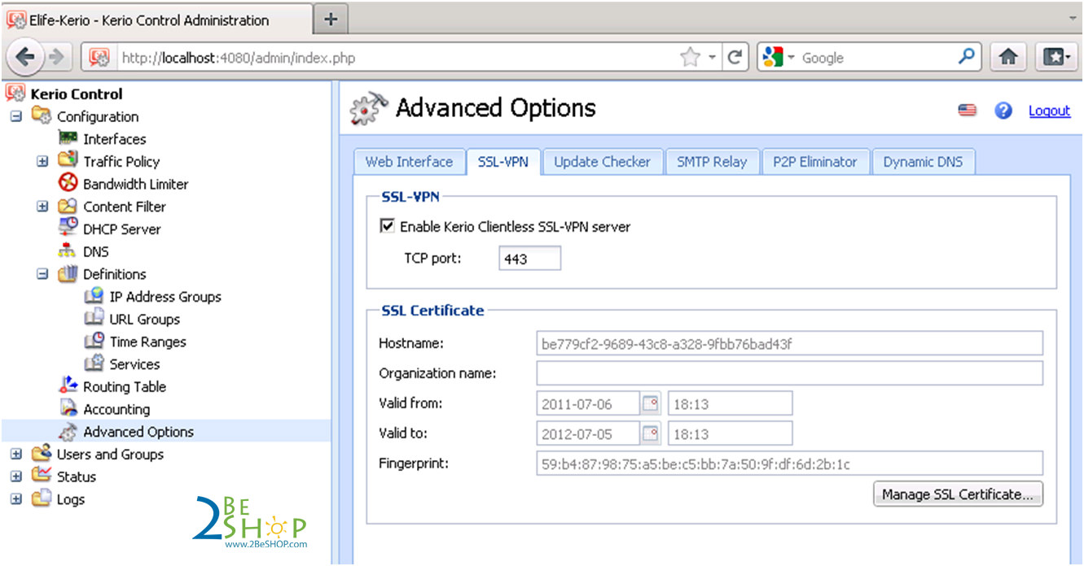Image resolution: width=1084 pixels, height=566 pixels.
Task: Click the Hostname field
Action: coord(789,343)
